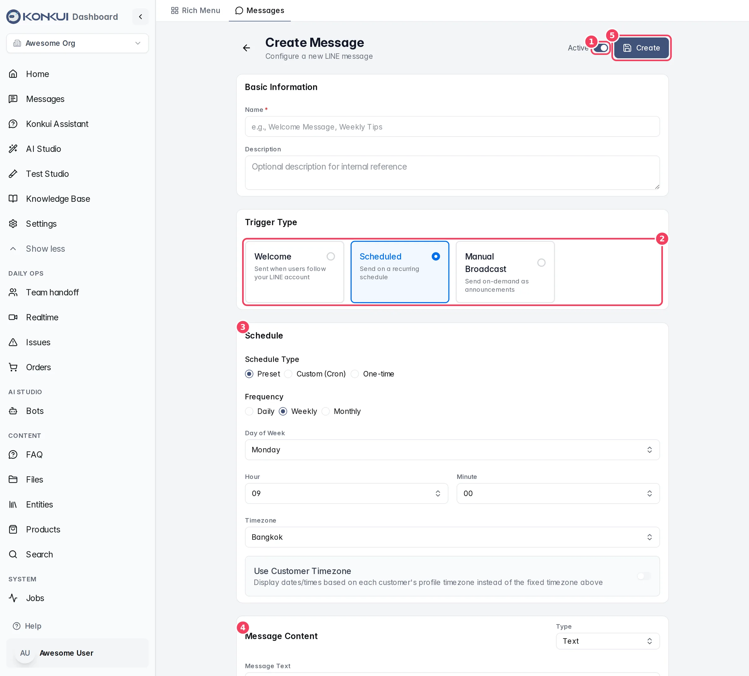This screenshot has width=749, height=676.
Task: Open Home from the sidebar icon
Action: (13, 74)
